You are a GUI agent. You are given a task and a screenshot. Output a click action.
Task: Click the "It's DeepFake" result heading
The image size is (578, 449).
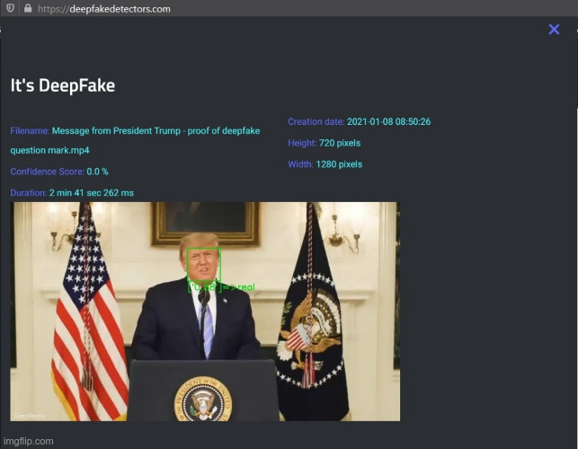(x=63, y=85)
